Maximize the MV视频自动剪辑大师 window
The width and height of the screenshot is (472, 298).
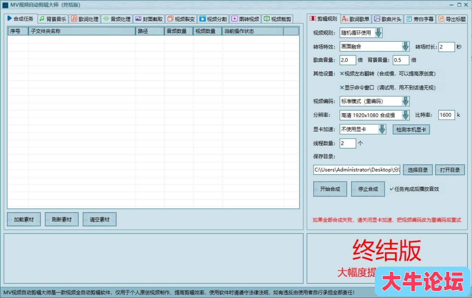459,5
